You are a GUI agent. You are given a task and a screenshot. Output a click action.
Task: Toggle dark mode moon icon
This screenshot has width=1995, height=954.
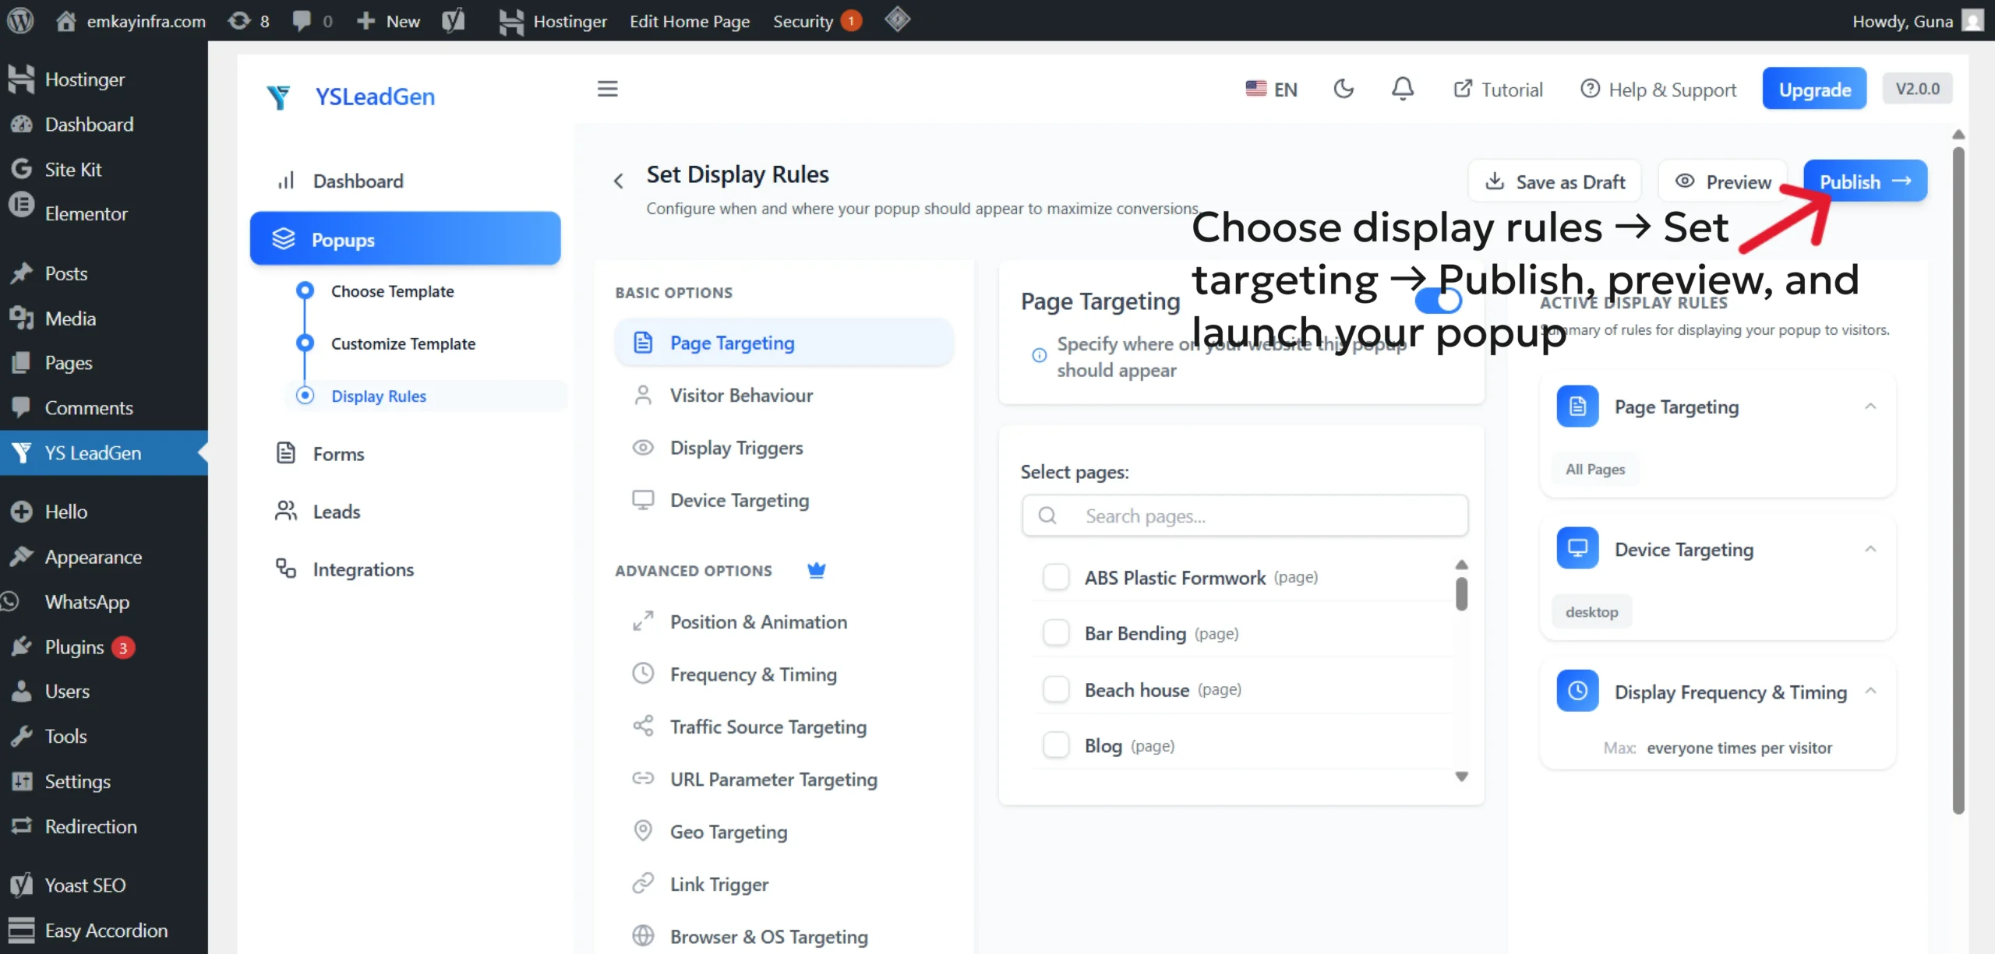pyautogui.click(x=1344, y=89)
